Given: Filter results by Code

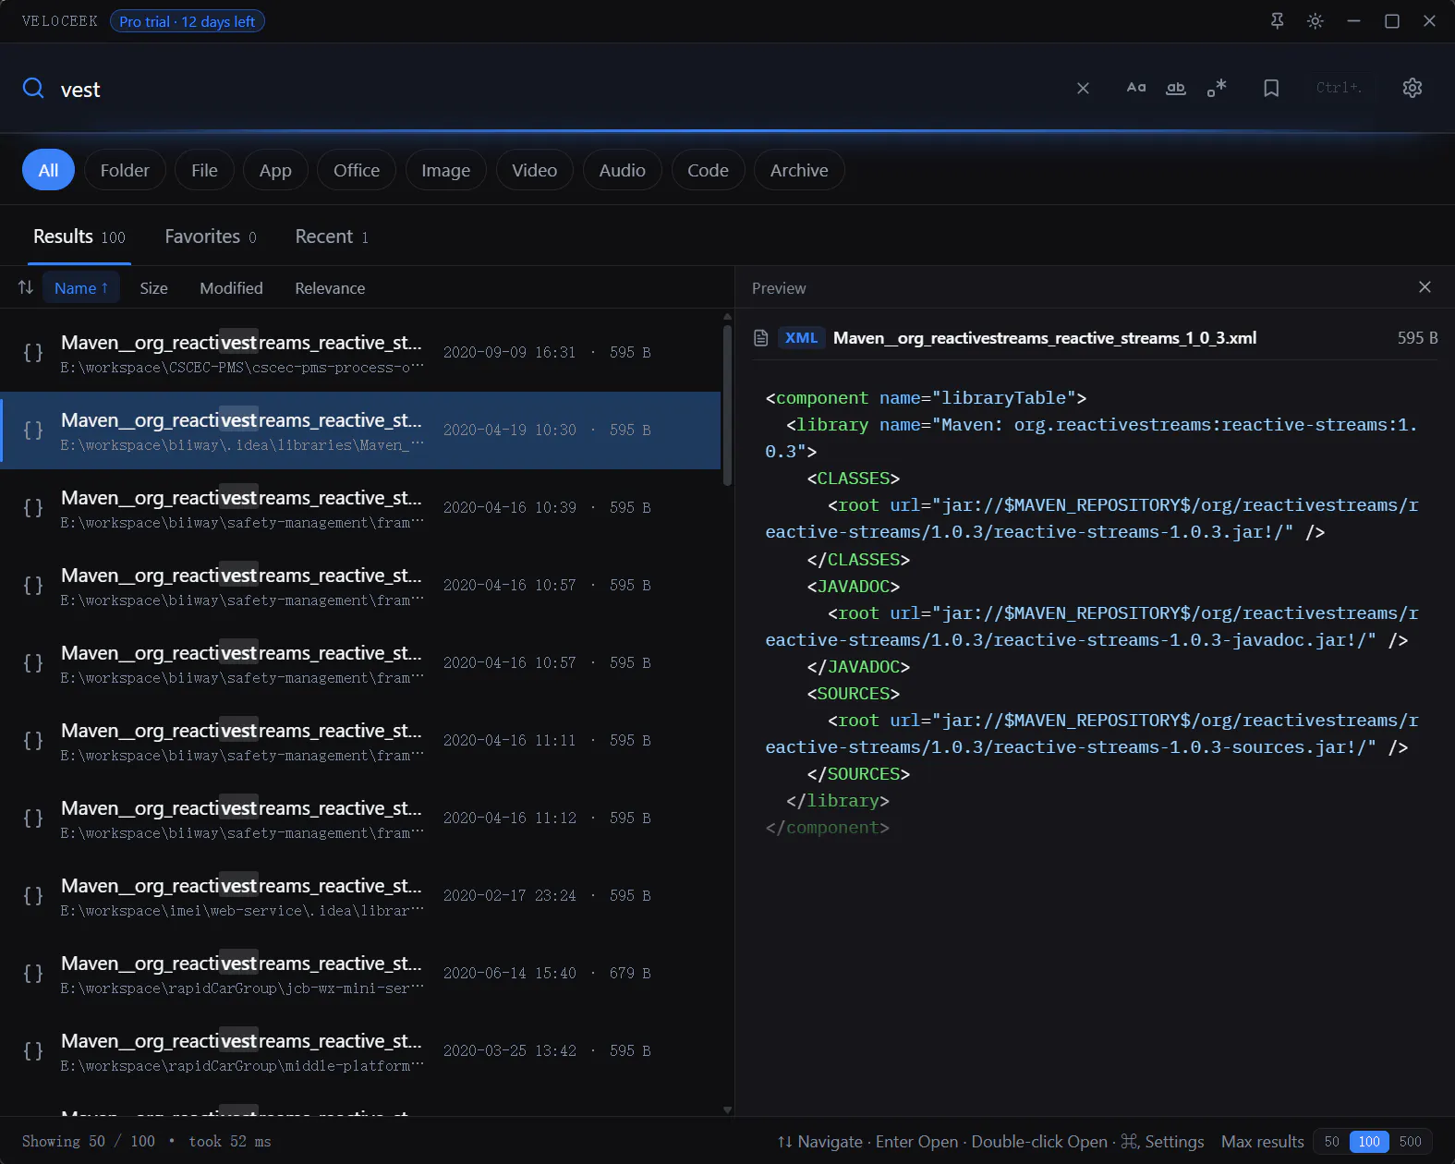Looking at the screenshot, I should (708, 170).
